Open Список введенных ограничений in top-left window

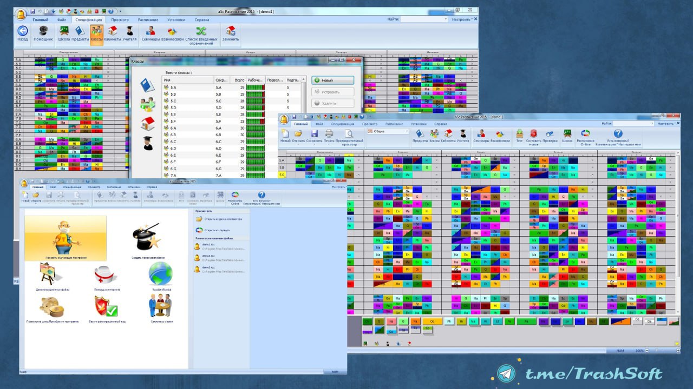(x=201, y=35)
